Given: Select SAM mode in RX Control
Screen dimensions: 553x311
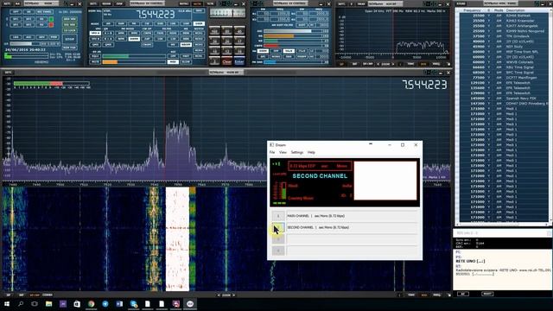Looking at the screenshot, I should 121,23.
